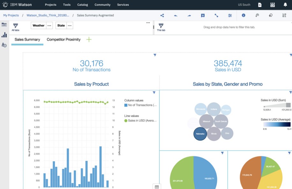292x189 pixels.
Task: Click the Sales in USD (Sum) size slider
Action: [277, 105]
